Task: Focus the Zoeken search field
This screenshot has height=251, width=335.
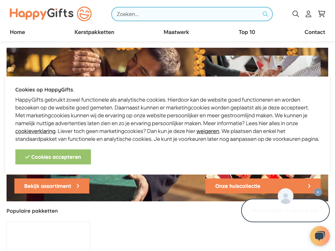Action: click(x=192, y=14)
